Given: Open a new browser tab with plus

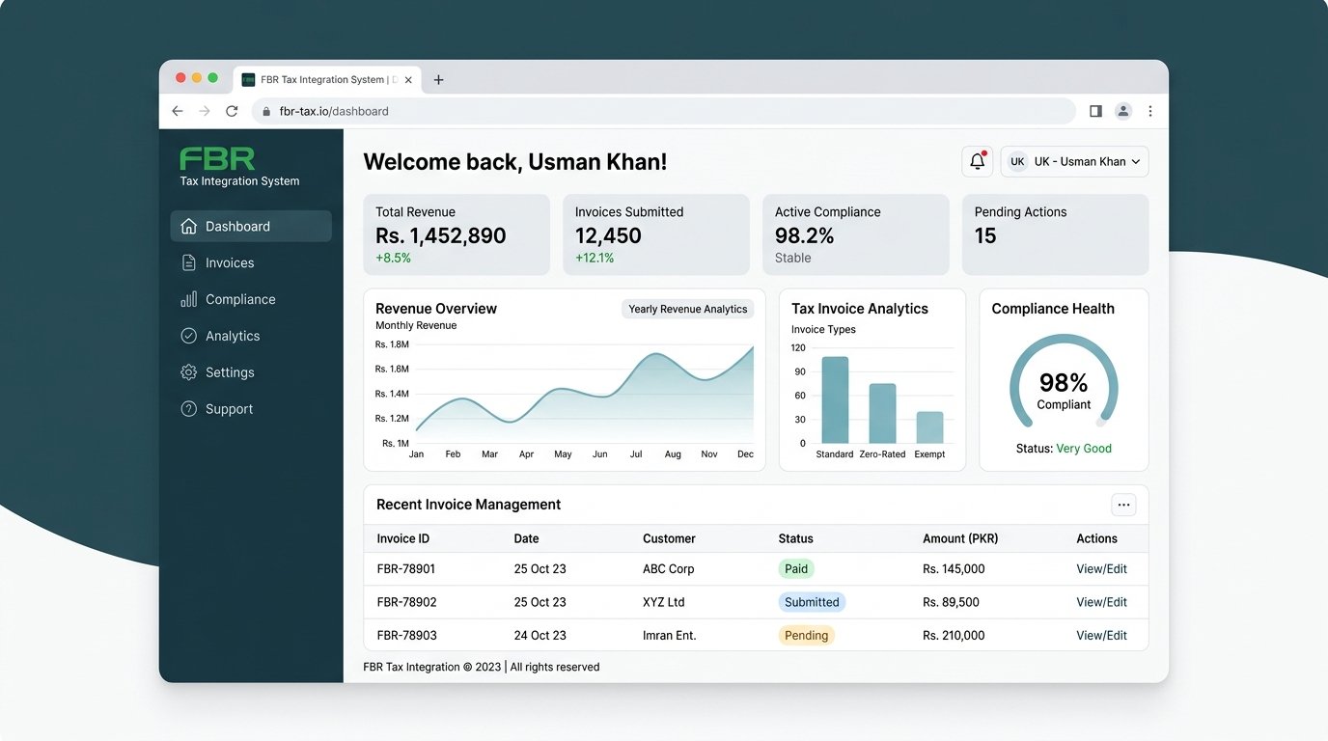Looking at the screenshot, I should [438, 80].
